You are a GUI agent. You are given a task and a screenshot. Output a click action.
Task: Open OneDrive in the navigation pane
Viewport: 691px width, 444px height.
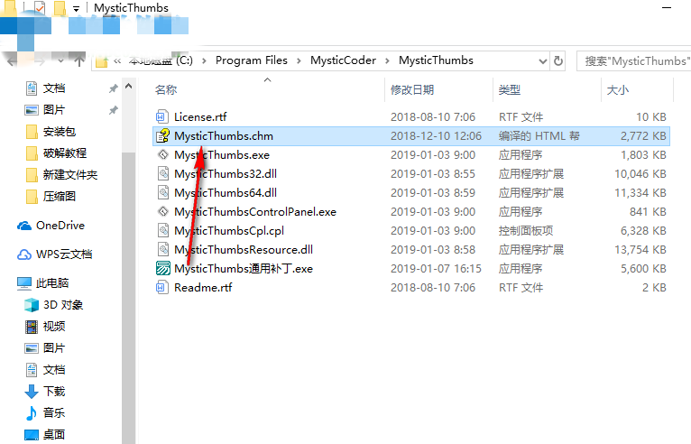pos(51,226)
